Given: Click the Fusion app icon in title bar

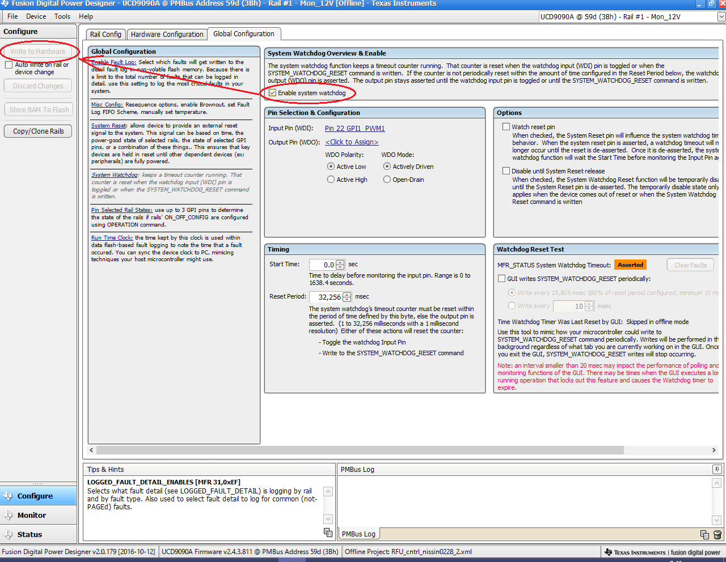Looking at the screenshot, I should point(5,3).
